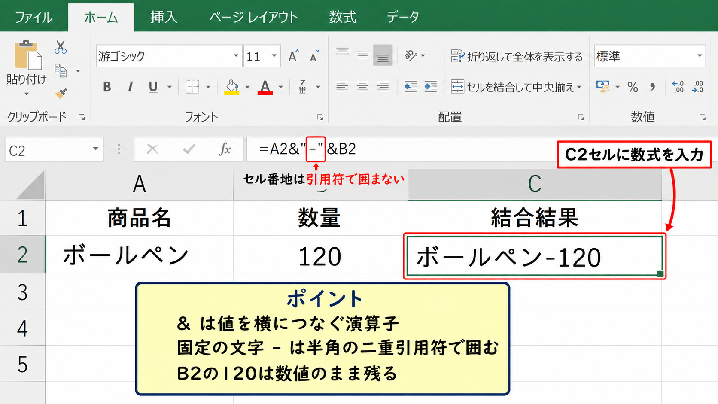Apply comma style number format
The image size is (718, 404).
coord(653,87)
